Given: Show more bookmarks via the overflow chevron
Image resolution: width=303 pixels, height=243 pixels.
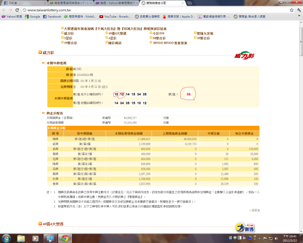Looking at the screenshot, I should point(299,16).
